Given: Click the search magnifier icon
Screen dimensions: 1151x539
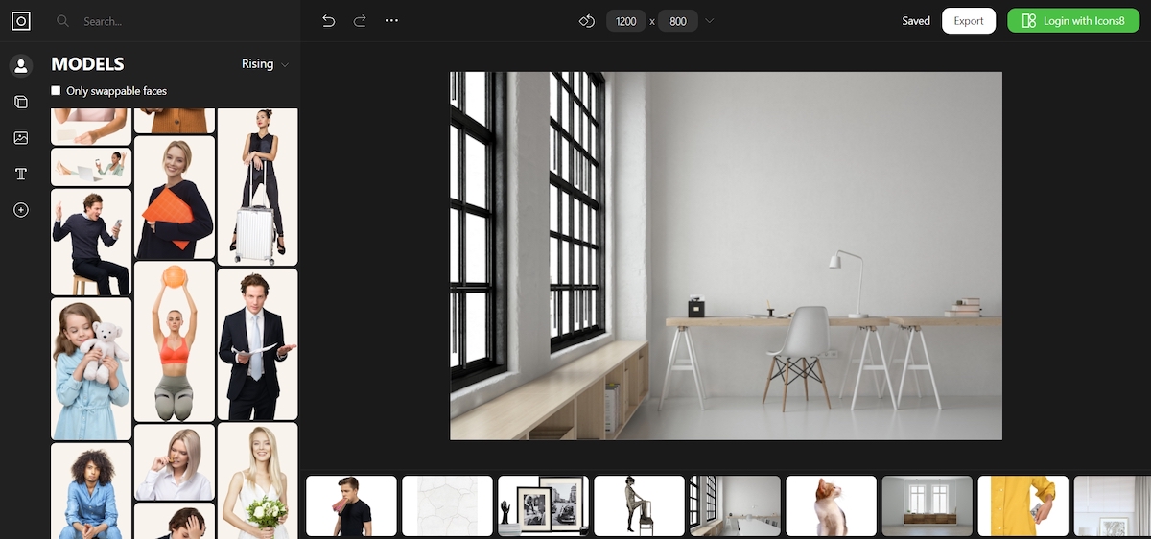Looking at the screenshot, I should (x=63, y=21).
